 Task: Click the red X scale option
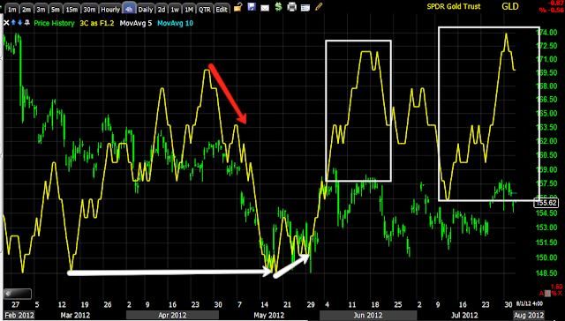tap(559, 294)
